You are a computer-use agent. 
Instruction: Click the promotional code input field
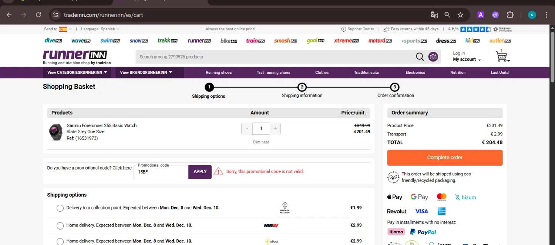coord(161,172)
